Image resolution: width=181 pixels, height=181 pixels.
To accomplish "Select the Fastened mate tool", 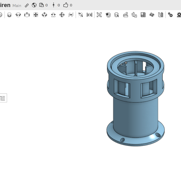I will pyautogui.click(x=9, y=15).
